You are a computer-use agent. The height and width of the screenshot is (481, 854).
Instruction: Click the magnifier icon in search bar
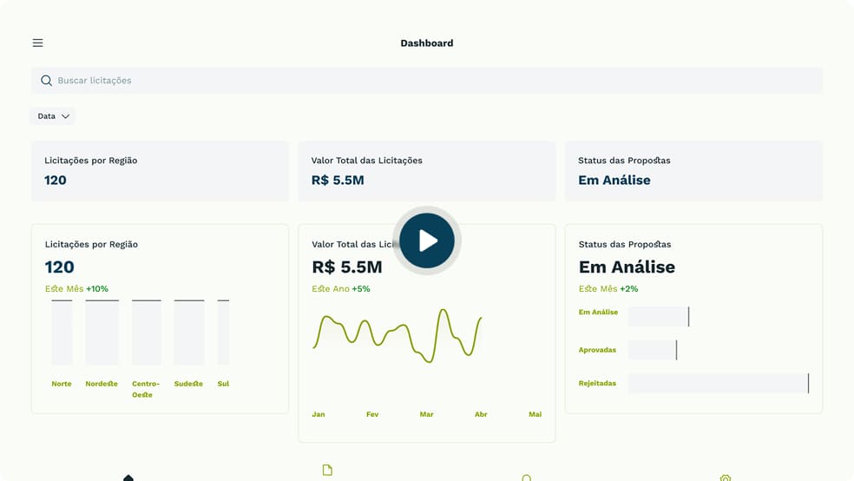click(x=47, y=81)
